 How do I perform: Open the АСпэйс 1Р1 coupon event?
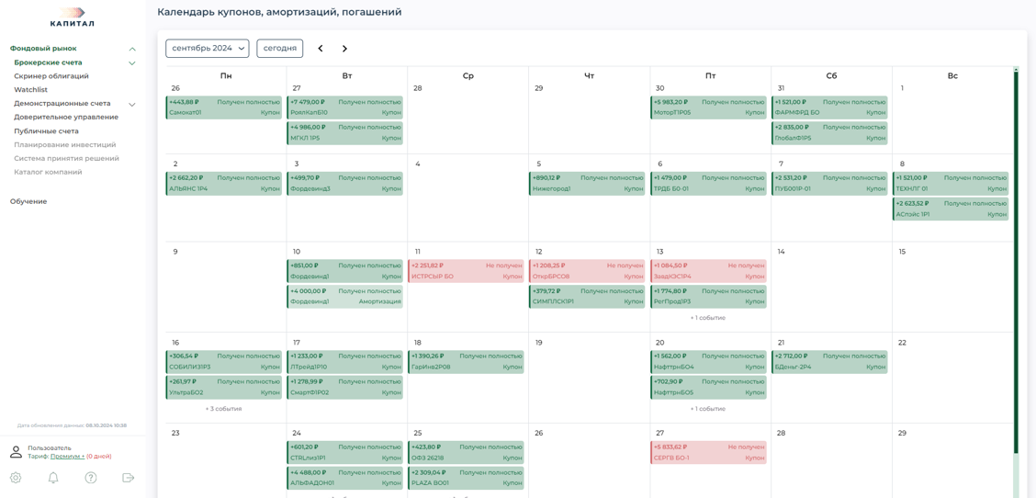click(x=951, y=209)
